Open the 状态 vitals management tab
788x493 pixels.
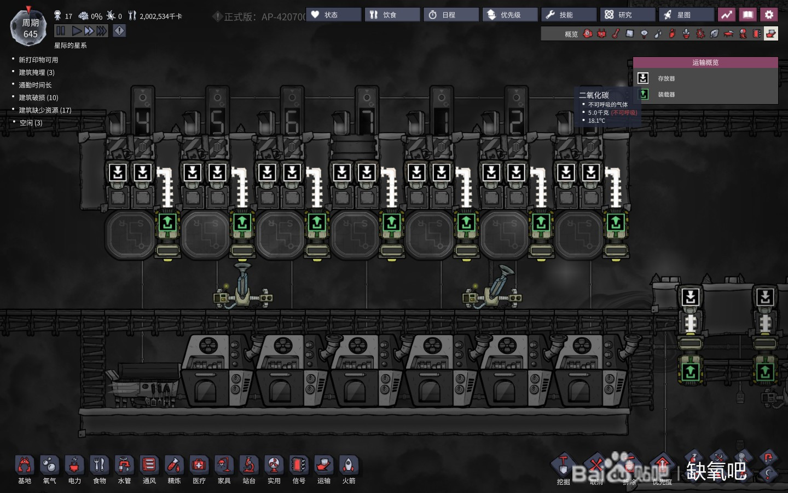click(334, 15)
